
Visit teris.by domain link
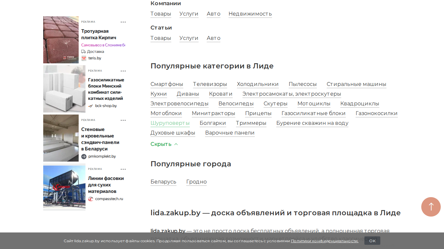pyautogui.click(x=95, y=58)
